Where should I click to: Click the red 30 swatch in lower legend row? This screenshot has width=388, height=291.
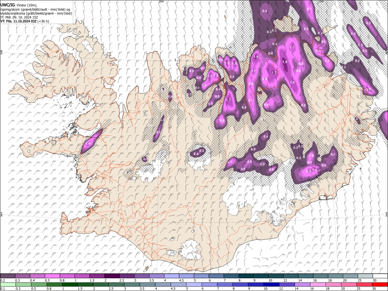(x=380, y=284)
